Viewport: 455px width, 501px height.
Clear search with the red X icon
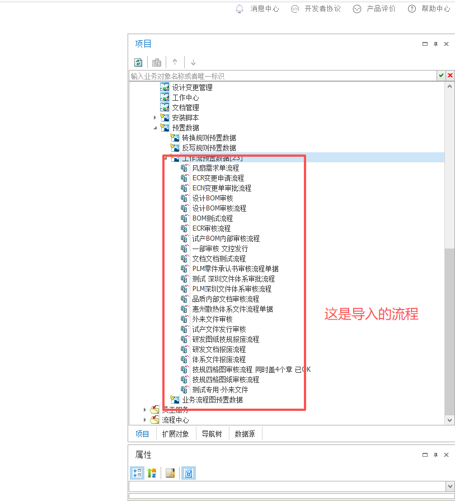(x=450, y=76)
